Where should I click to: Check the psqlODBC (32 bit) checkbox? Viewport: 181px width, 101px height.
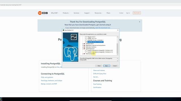(x=86, y=40)
